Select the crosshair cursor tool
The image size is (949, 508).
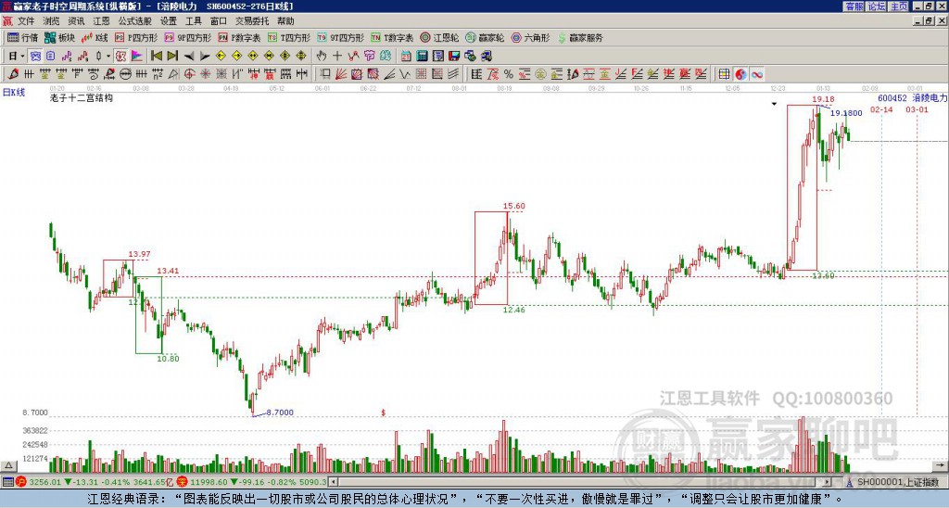[x=337, y=57]
